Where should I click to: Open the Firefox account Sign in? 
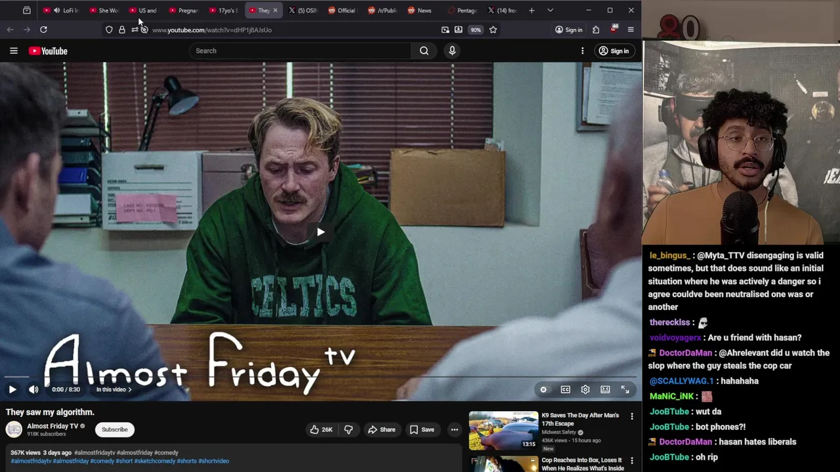[x=568, y=29]
